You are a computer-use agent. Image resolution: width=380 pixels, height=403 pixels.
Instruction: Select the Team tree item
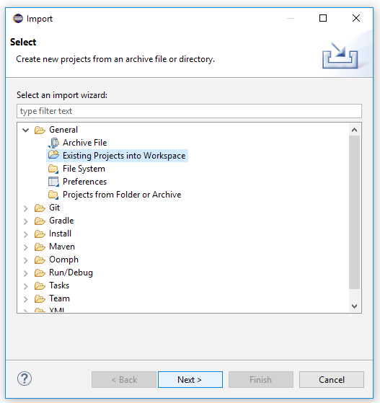[x=59, y=298]
